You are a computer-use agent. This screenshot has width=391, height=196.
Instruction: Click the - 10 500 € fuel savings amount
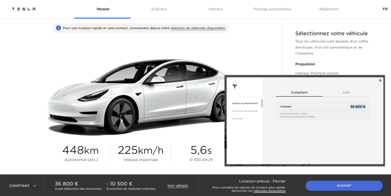click(119, 184)
